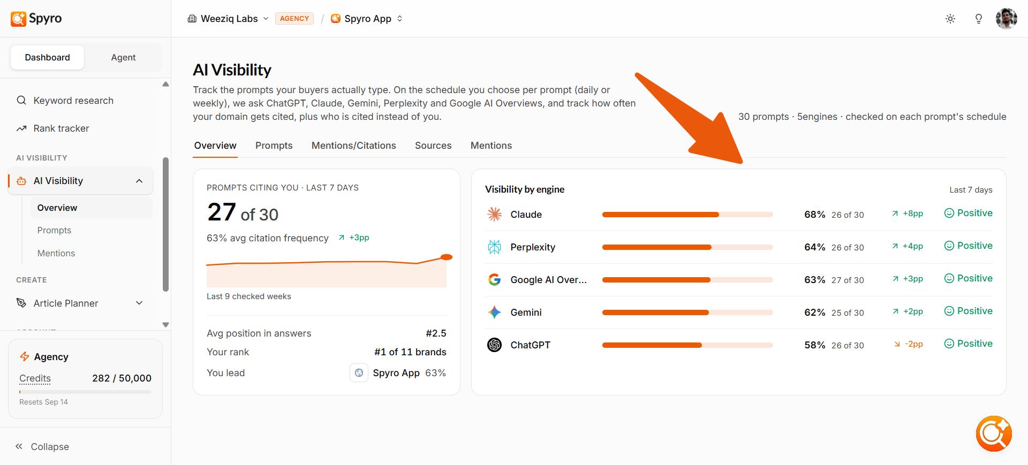This screenshot has width=1028, height=465.
Task: Click the Google AI Overviews visibility bar
Action: coord(687,280)
